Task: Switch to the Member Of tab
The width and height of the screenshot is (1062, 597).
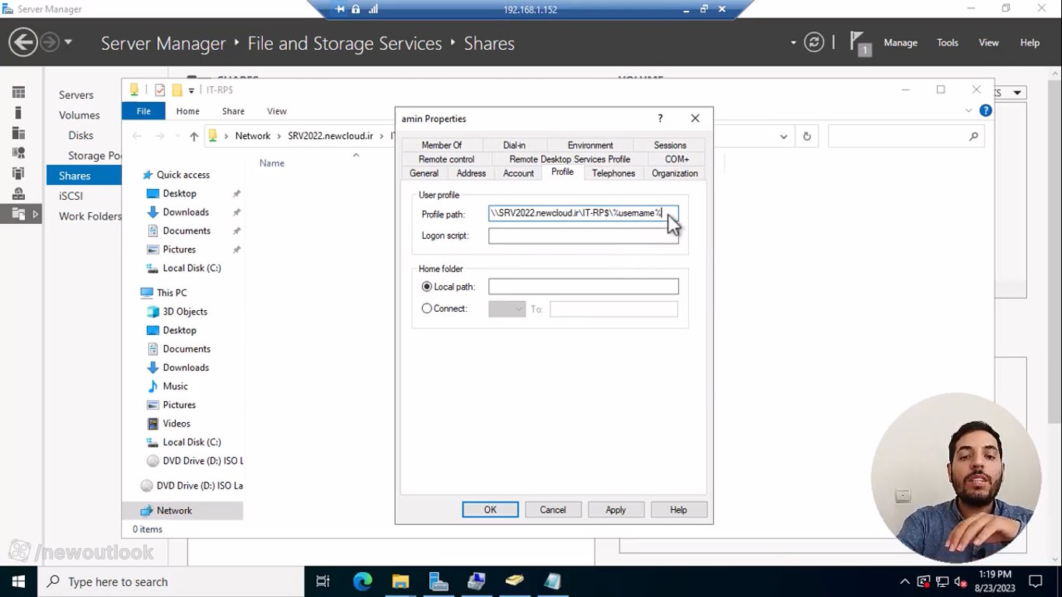Action: tap(442, 145)
